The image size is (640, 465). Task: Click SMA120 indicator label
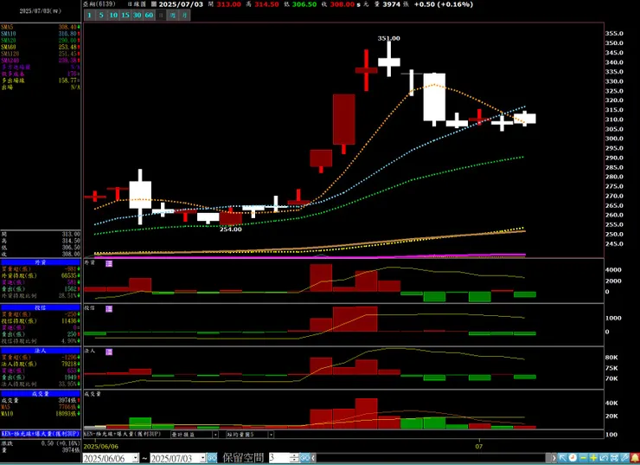point(10,54)
